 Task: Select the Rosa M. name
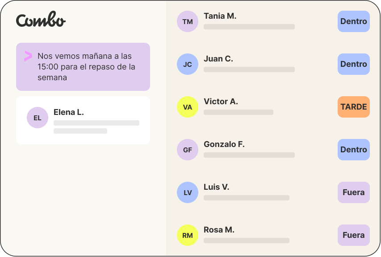219,230
